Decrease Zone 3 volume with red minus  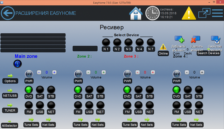pyautogui.click(x=138, y=72)
